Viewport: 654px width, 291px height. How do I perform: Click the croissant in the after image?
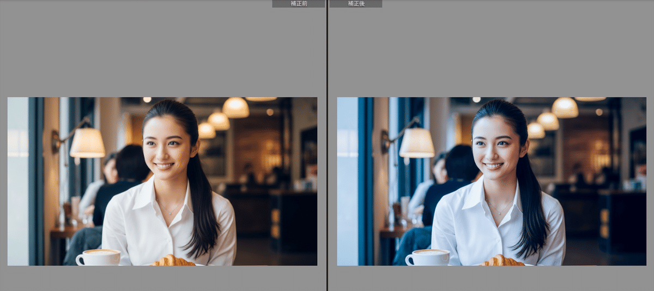coord(502,261)
